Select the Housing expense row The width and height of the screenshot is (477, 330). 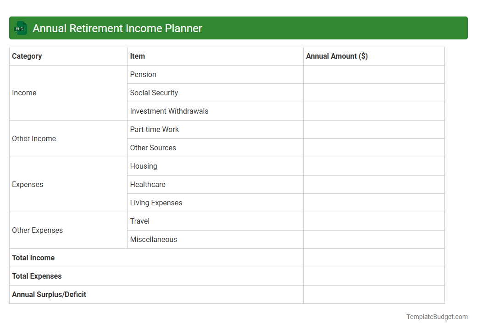tap(144, 166)
